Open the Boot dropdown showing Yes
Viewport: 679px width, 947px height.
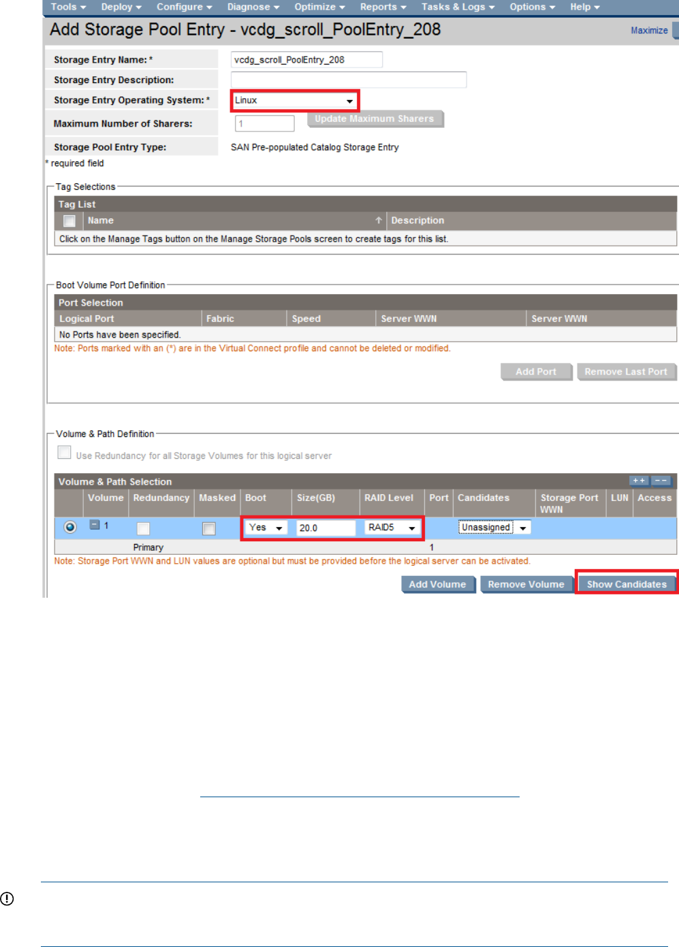coord(266,528)
